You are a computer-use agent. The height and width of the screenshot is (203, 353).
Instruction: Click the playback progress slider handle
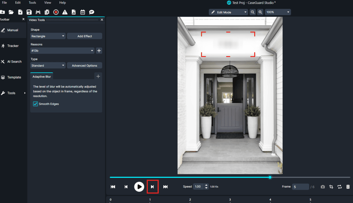point(270,177)
